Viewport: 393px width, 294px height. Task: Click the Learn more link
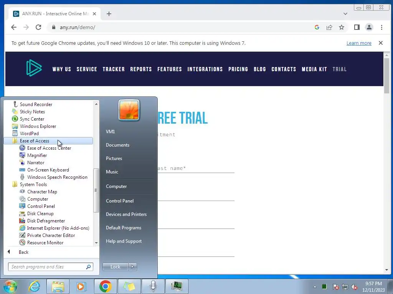359,43
